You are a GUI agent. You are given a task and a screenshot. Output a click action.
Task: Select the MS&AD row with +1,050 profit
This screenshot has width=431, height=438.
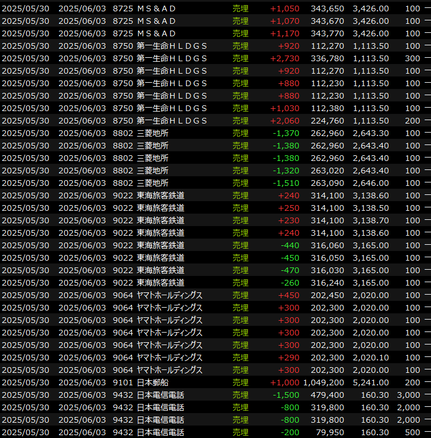(x=157, y=8)
